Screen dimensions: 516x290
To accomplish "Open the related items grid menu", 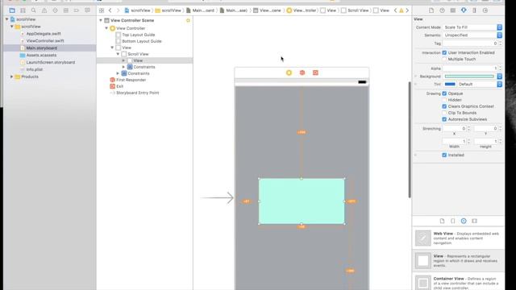I will [x=102, y=10].
